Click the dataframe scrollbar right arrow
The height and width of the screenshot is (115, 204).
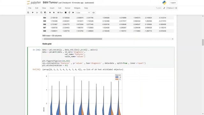[x=173, y=39]
